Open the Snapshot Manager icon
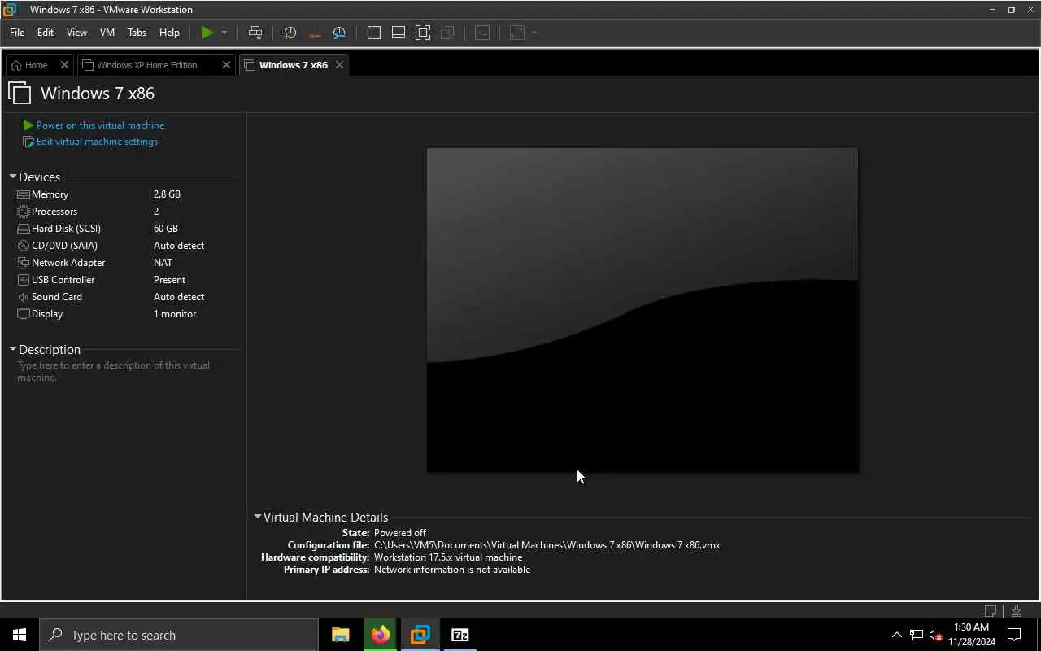 coord(339,33)
